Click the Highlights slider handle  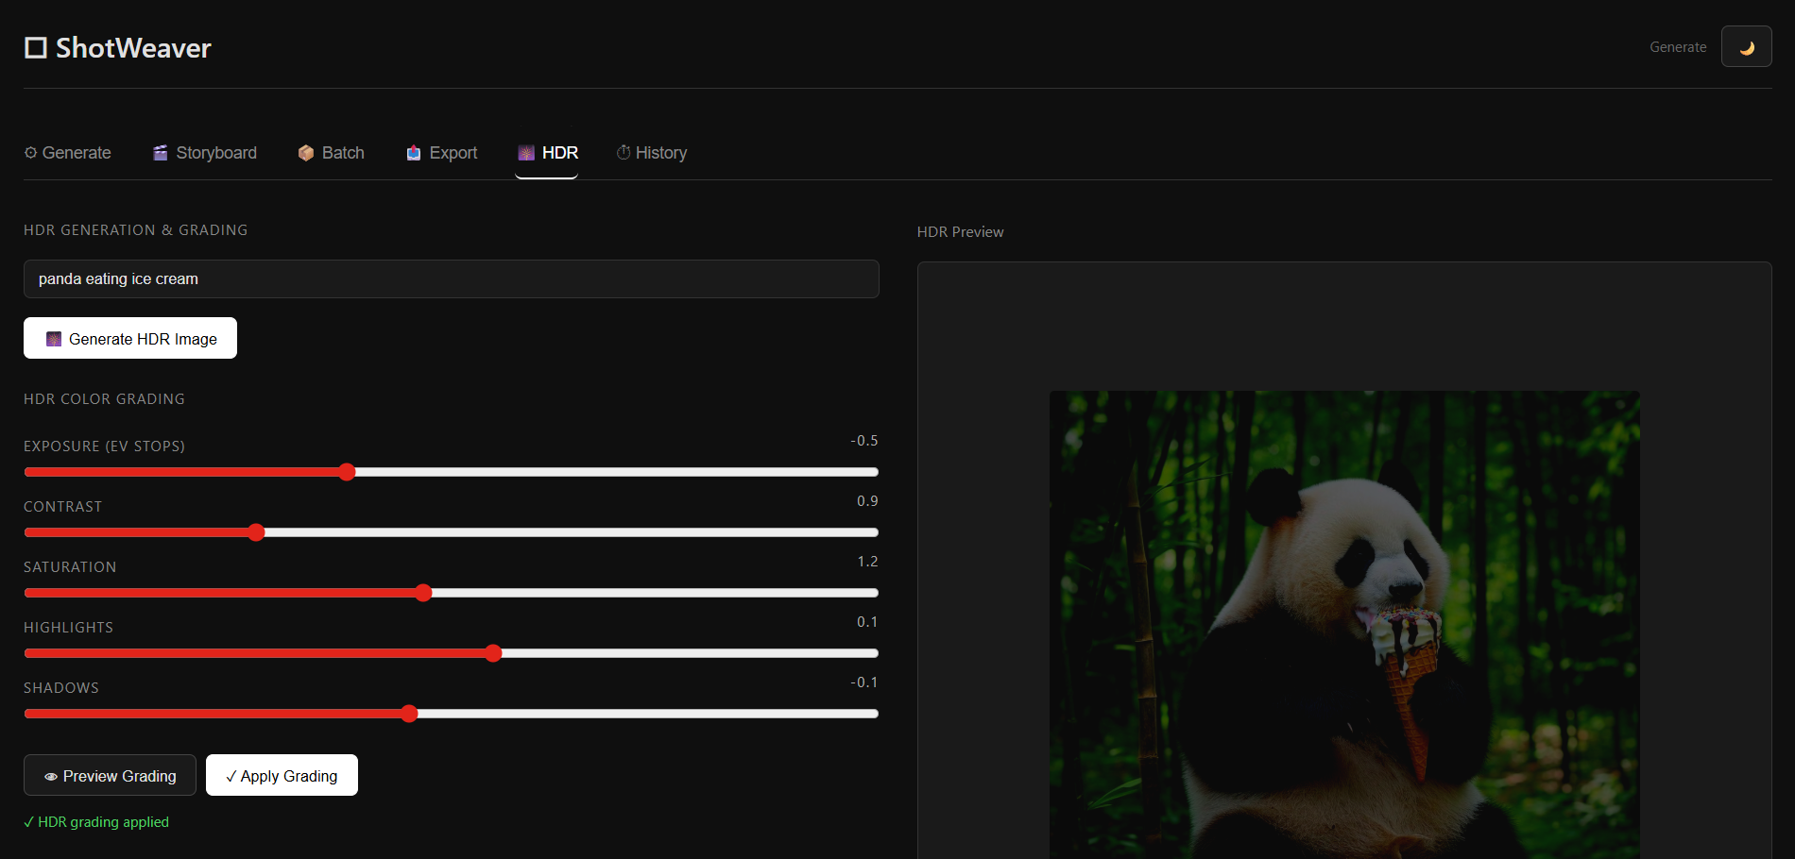click(x=493, y=653)
